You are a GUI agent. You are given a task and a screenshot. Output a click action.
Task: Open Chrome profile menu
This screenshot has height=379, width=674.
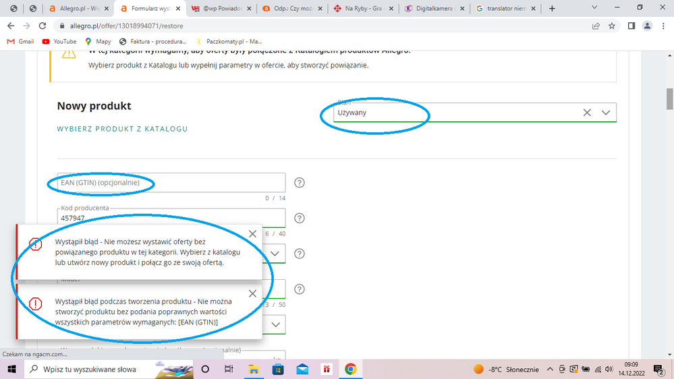[647, 26]
